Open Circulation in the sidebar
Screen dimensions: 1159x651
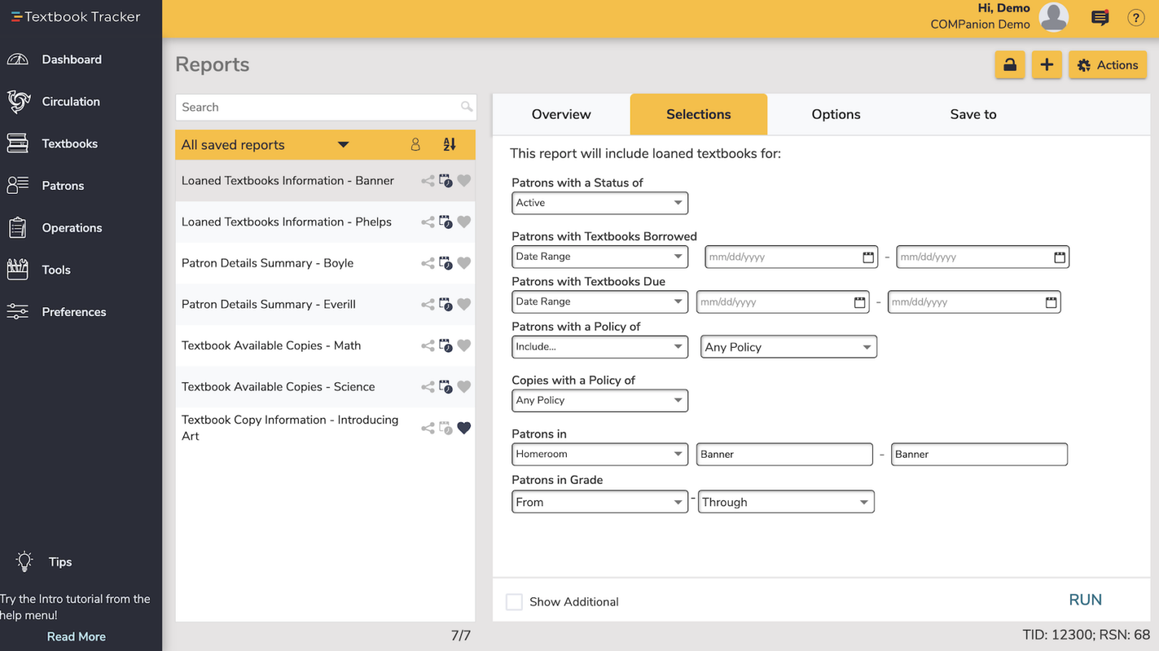[x=71, y=102]
